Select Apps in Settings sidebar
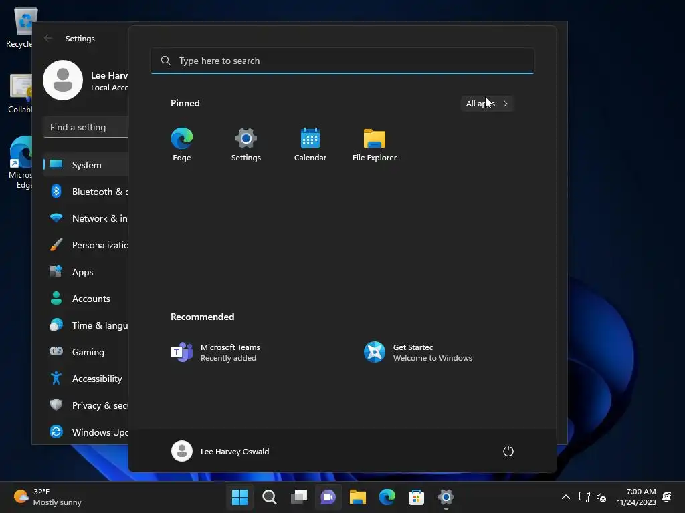685x513 pixels. 86,272
